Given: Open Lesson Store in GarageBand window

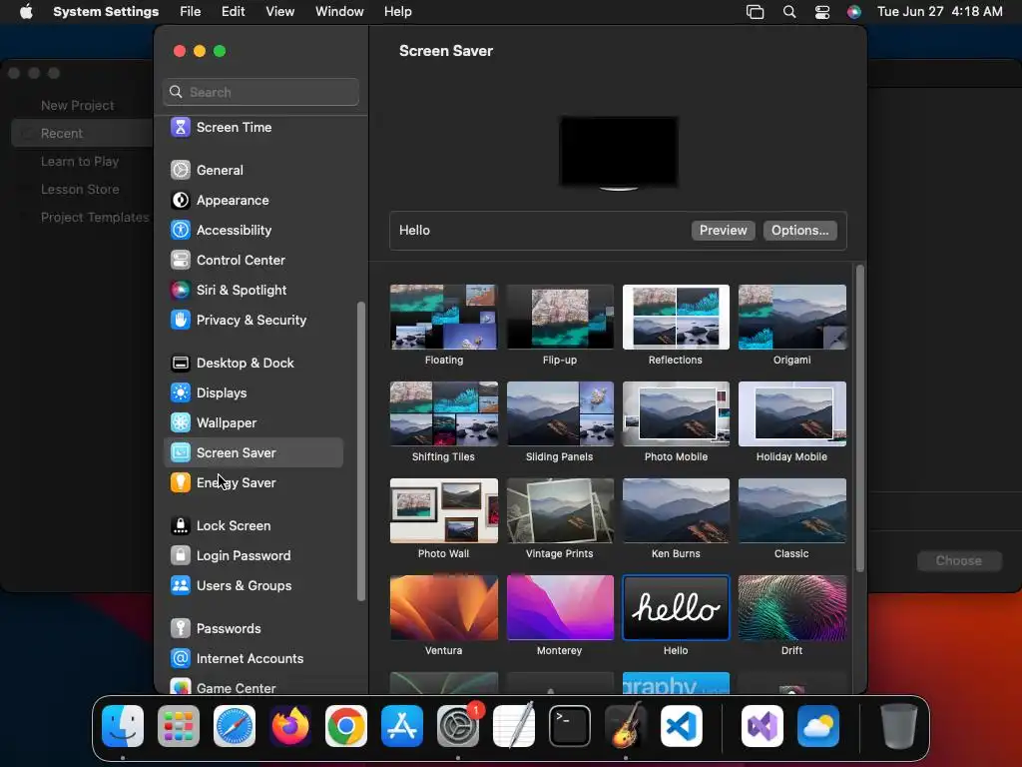Looking at the screenshot, I should click(80, 189).
